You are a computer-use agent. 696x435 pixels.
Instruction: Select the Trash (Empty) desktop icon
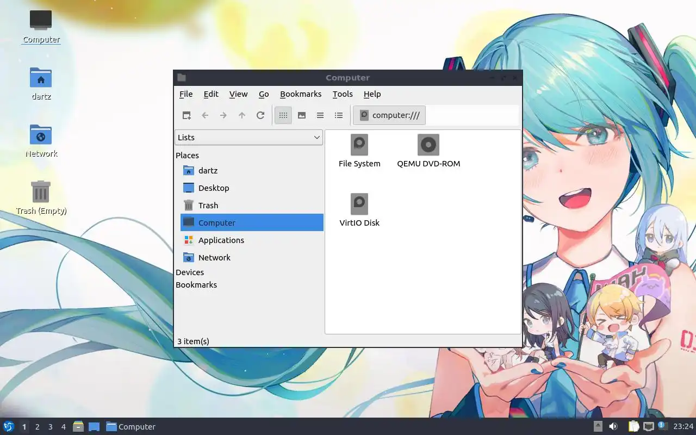[x=41, y=198]
